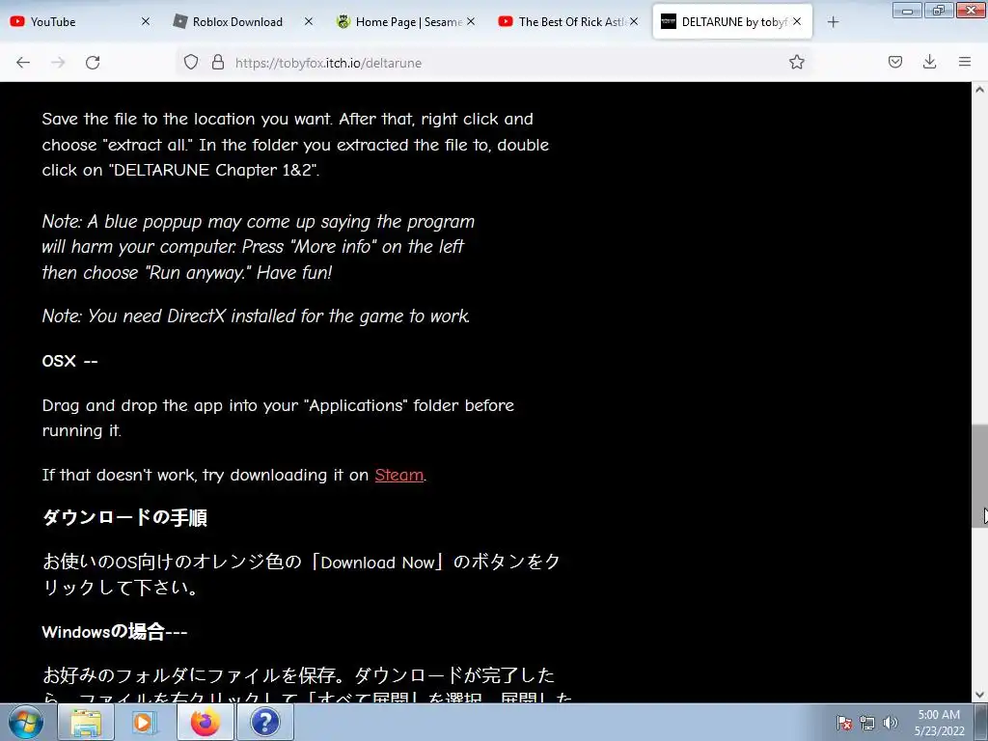Click the page scrollbar thumb
This screenshot has height=741, width=988.
(x=979, y=476)
